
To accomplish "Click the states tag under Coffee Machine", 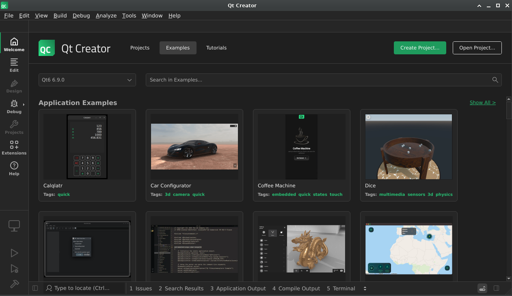I will 320,195.
